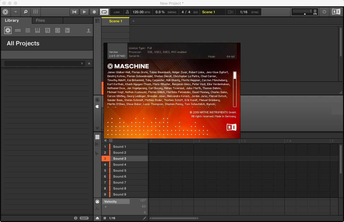
Task: Click the restart transport button
Action: pyautogui.click(x=74, y=12)
